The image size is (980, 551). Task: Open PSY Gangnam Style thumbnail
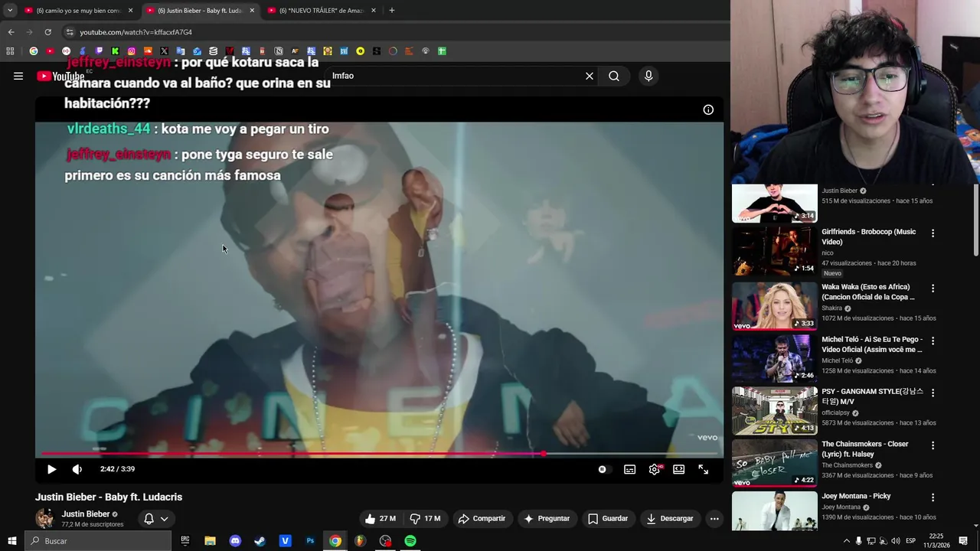[x=774, y=410]
